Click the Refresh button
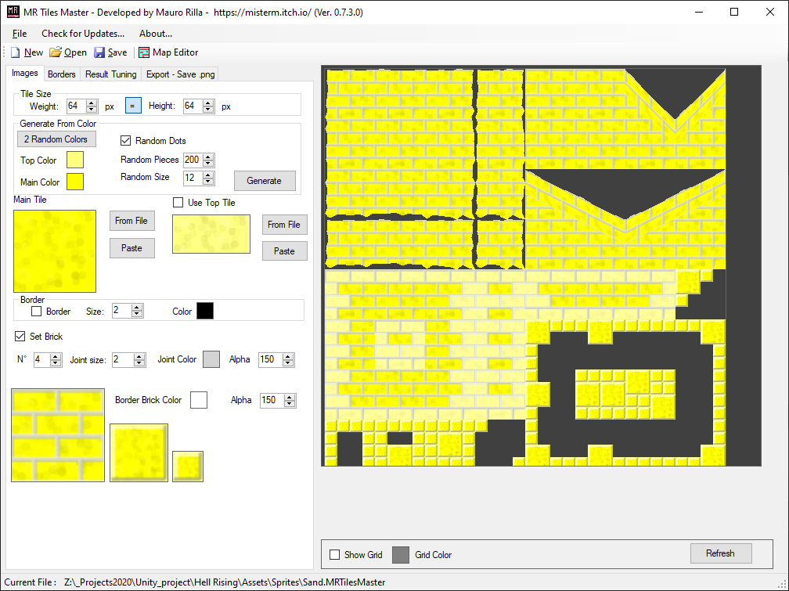 pyautogui.click(x=721, y=553)
